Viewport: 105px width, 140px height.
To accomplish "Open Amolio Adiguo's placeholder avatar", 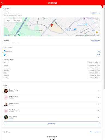I will coord(6,111).
